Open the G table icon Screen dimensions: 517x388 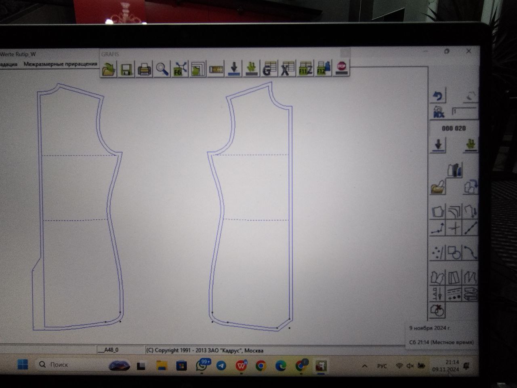pyautogui.click(x=269, y=68)
